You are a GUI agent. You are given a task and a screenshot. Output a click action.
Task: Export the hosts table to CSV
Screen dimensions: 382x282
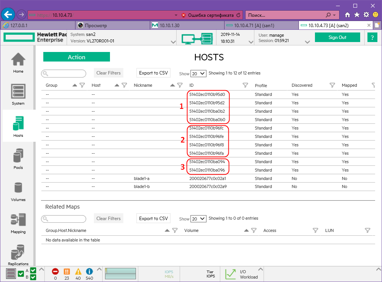point(153,73)
